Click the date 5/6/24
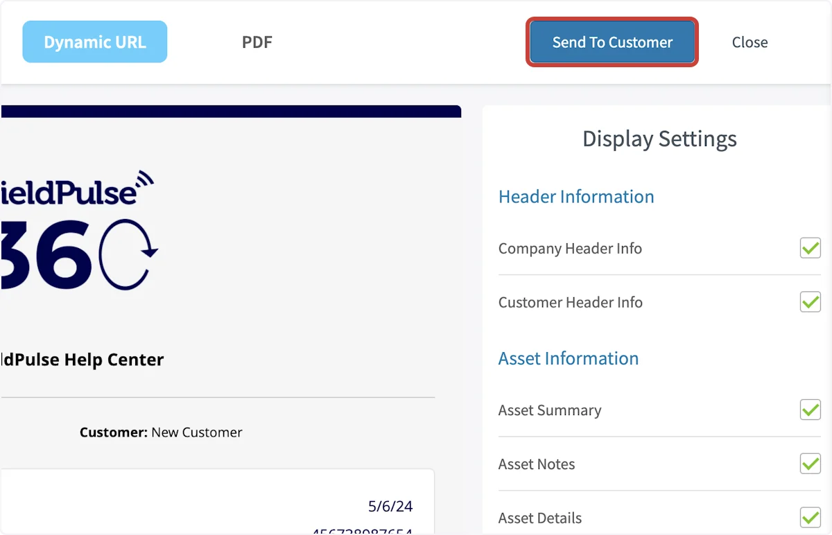This screenshot has width=832, height=535. click(390, 507)
